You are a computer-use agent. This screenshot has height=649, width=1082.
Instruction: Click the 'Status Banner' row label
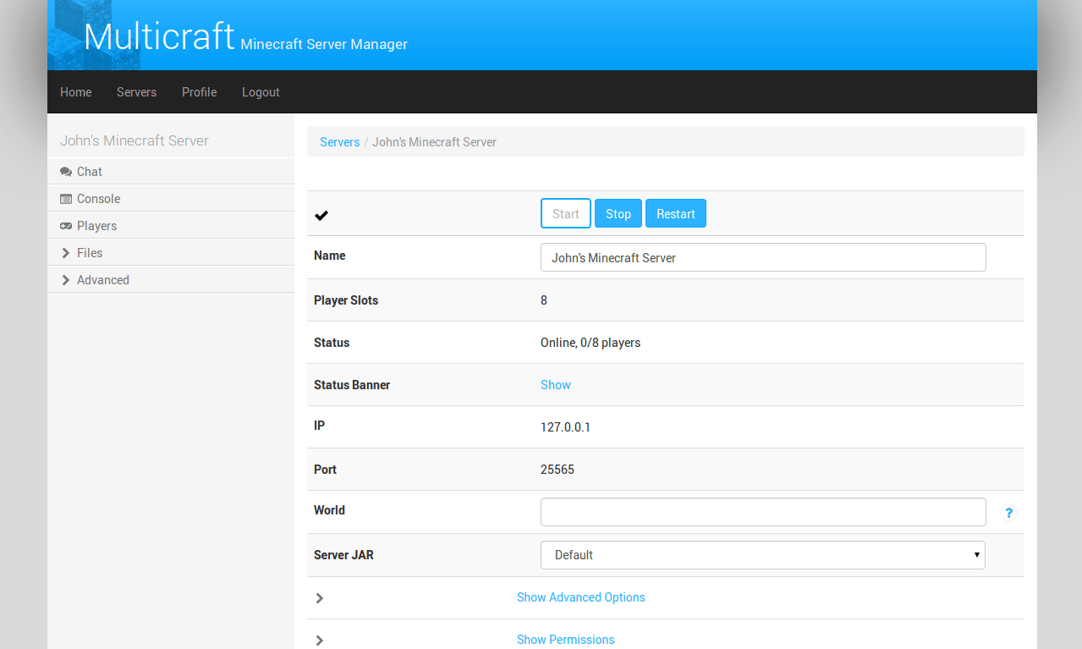pos(352,385)
